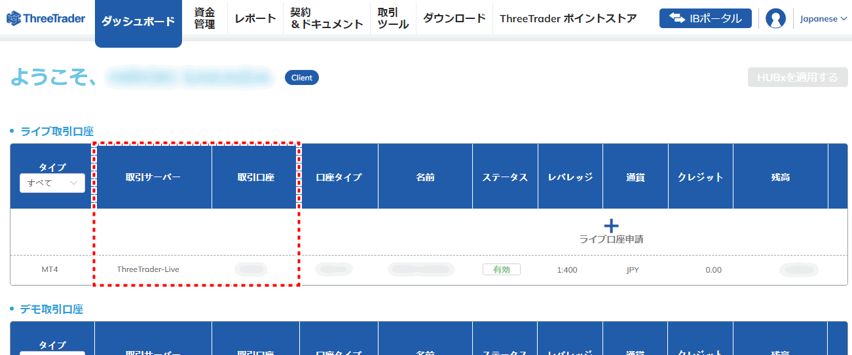Click the ThreeTrader-Live server cell
The height and width of the screenshot is (355, 852).
pyautogui.click(x=148, y=269)
